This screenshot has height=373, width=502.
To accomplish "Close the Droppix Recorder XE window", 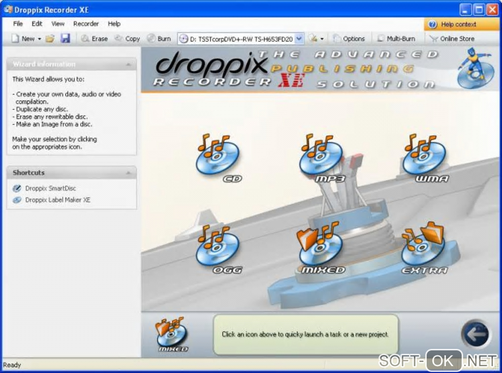I will point(492,10).
